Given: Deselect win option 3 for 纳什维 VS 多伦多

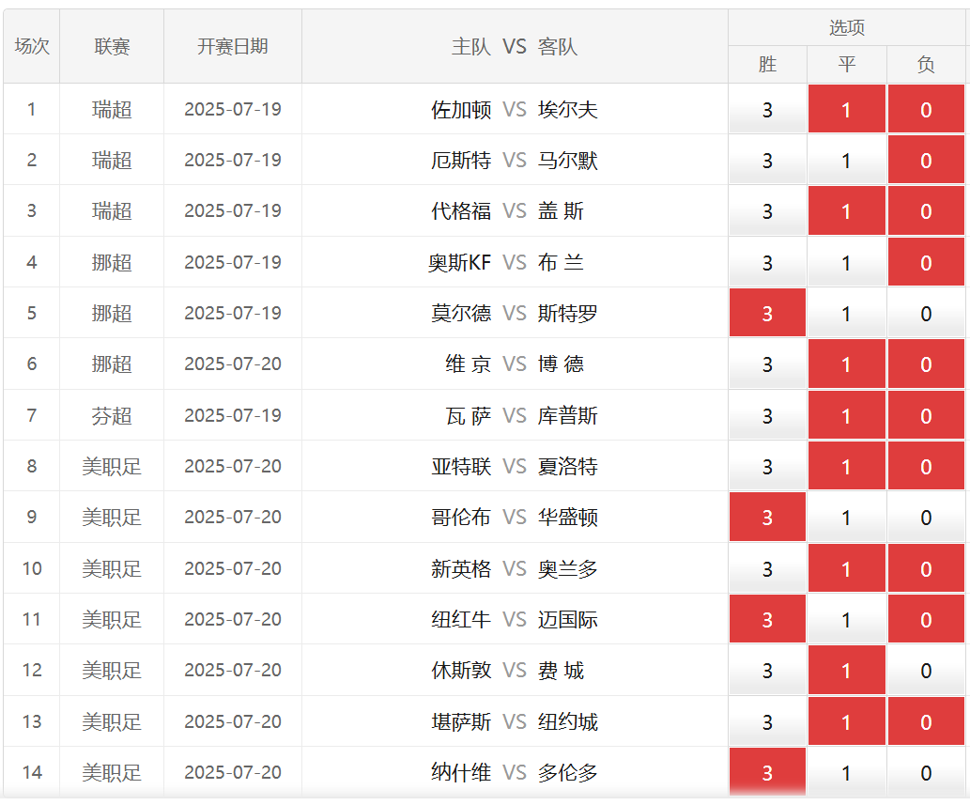Looking at the screenshot, I should coord(767,771).
